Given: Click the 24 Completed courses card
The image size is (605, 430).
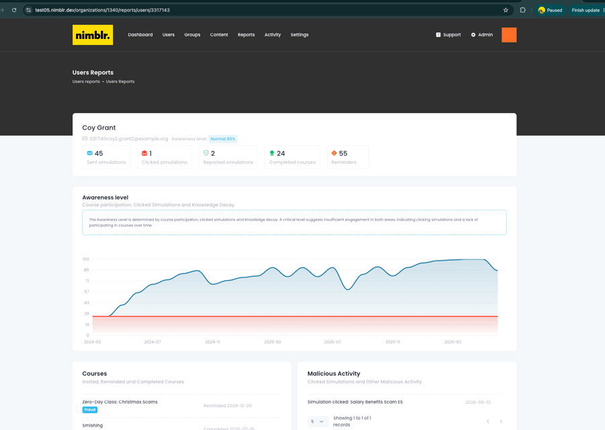Looking at the screenshot, I should pyautogui.click(x=292, y=157).
